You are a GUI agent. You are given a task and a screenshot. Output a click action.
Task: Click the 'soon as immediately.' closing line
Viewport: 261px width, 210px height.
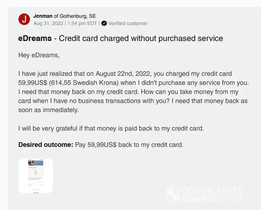click(48, 110)
